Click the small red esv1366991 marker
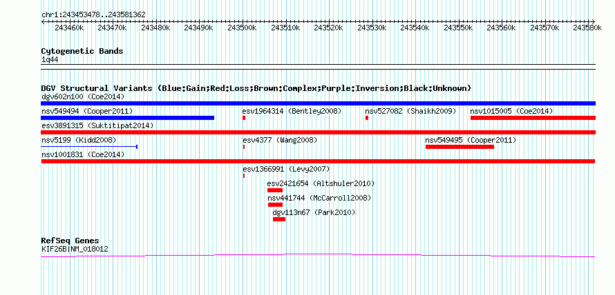This screenshot has height=295, width=615. point(244,176)
